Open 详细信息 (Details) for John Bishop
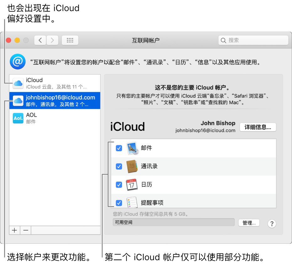The height and width of the screenshot is (267, 292). pyautogui.click(x=258, y=127)
